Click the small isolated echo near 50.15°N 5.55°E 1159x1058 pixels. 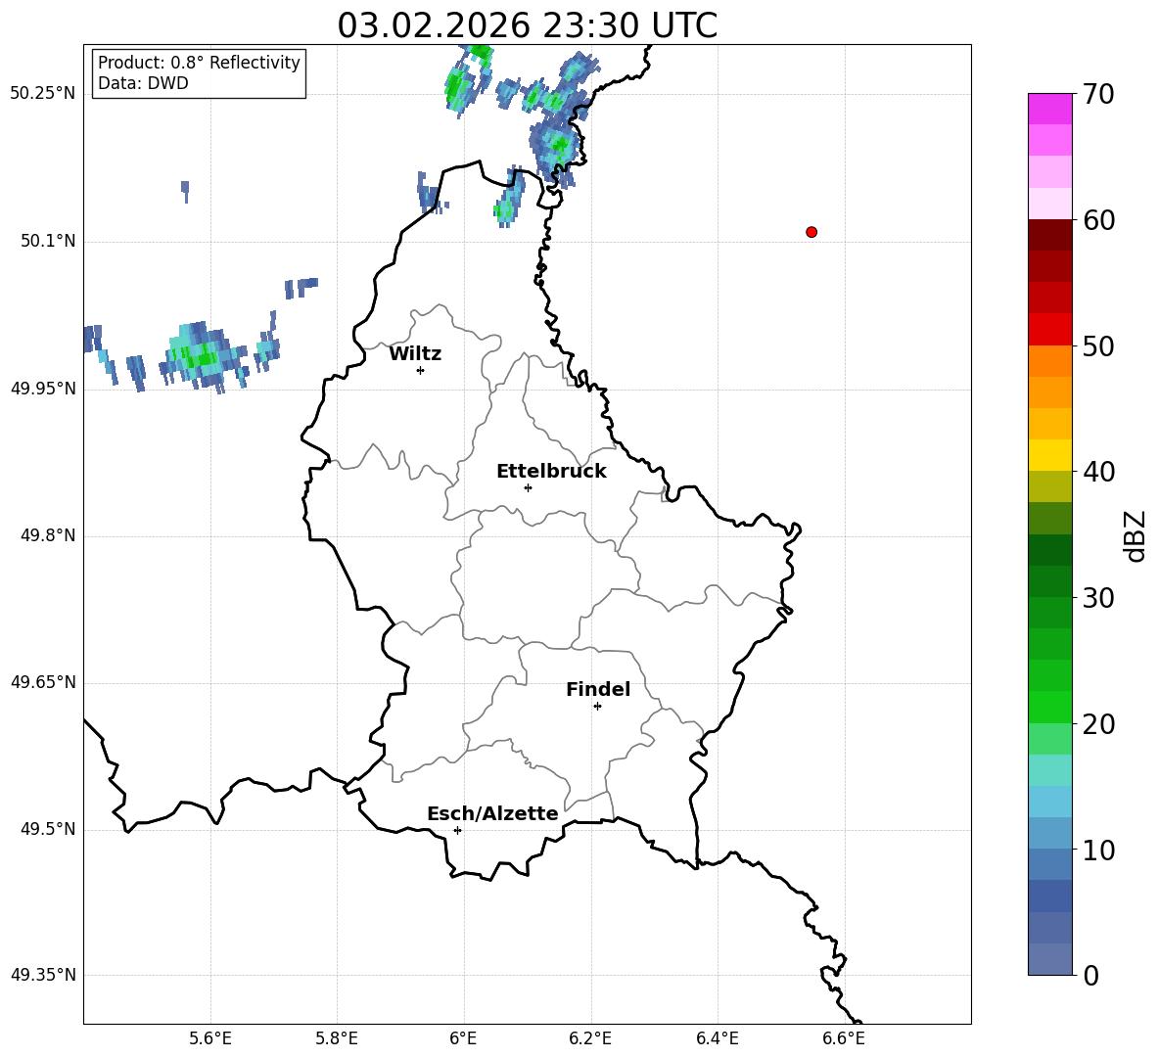tap(185, 192)
